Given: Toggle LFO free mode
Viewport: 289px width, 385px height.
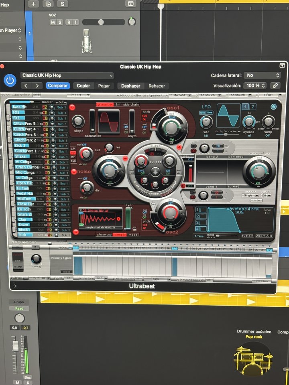Looking at the screenshot, I should coord(210,113).
